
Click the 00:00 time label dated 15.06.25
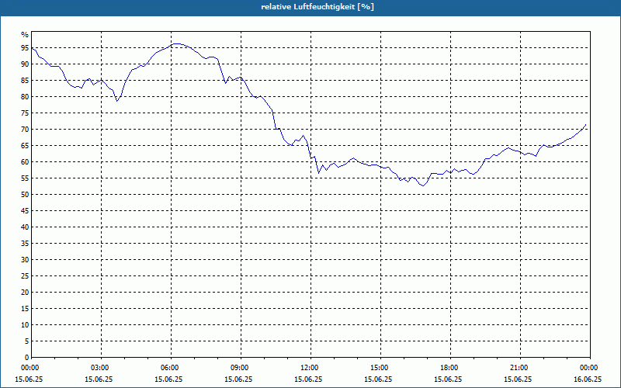[x=29, y=368]
